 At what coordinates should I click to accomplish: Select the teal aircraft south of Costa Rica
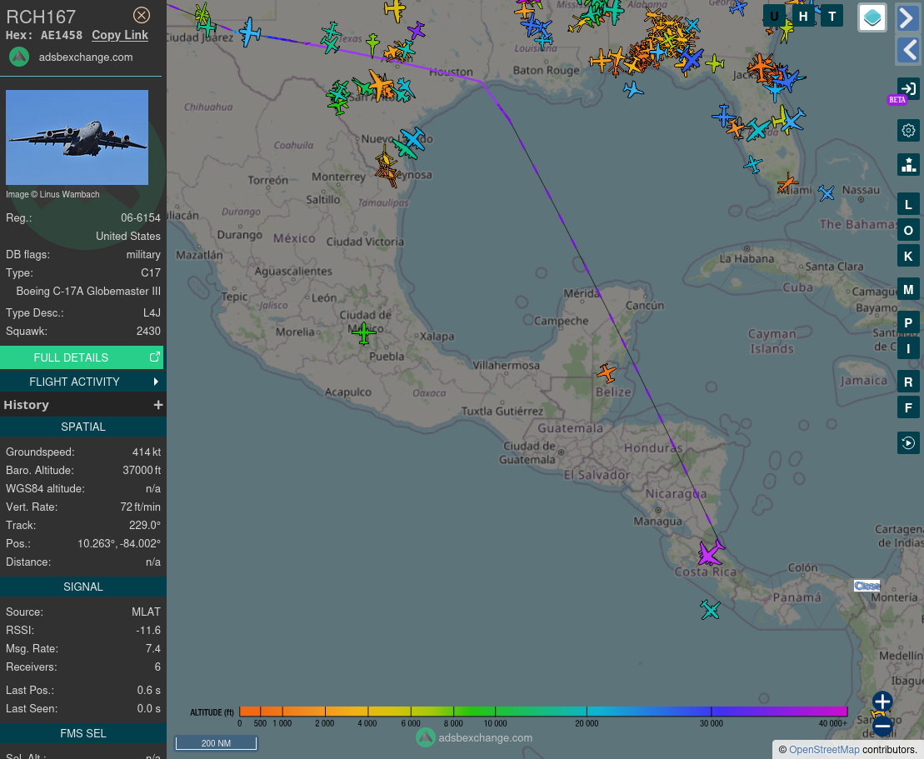point(710,609)
